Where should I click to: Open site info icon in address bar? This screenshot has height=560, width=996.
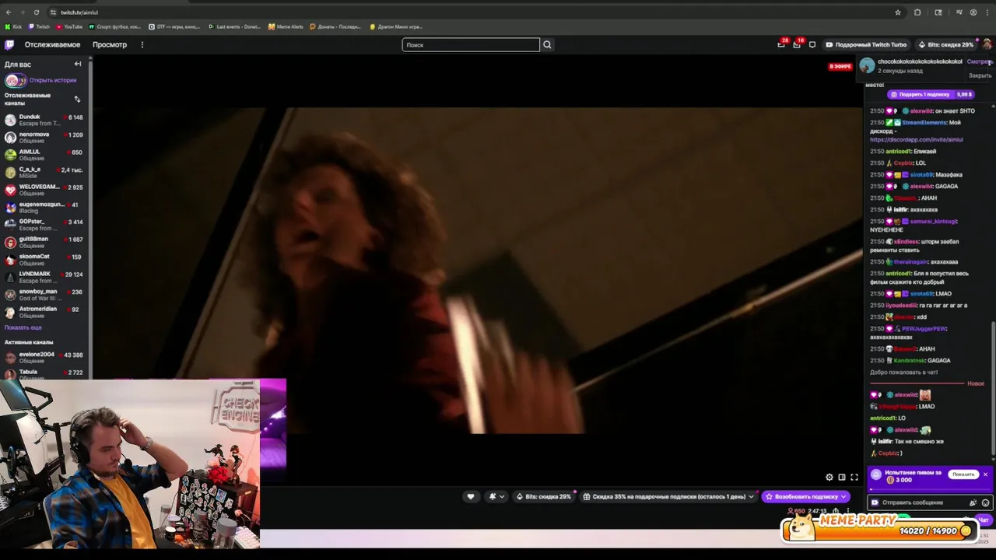pos(53,12)
